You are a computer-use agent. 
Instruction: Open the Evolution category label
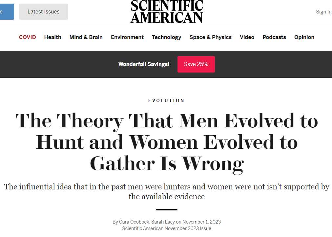click(166, 101)
